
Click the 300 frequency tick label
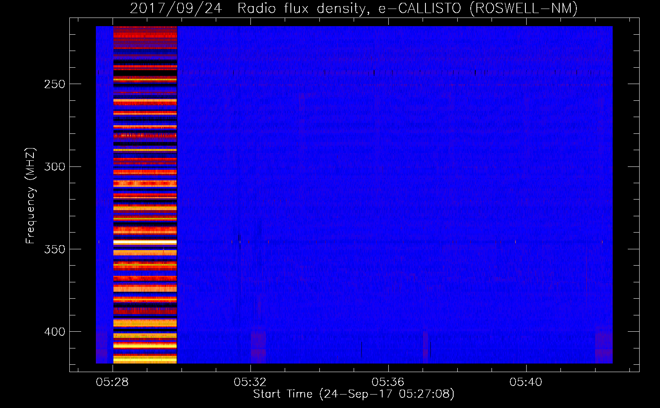[55, 167]
